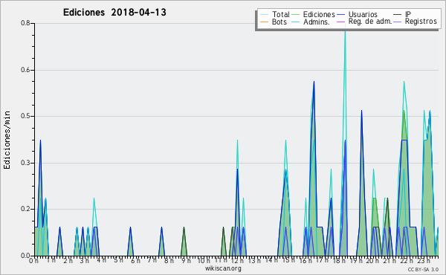The image size is (446, 275).
Task: Click the 'Total' legend label
Action: pyautogui.click(x=280, y=14)
